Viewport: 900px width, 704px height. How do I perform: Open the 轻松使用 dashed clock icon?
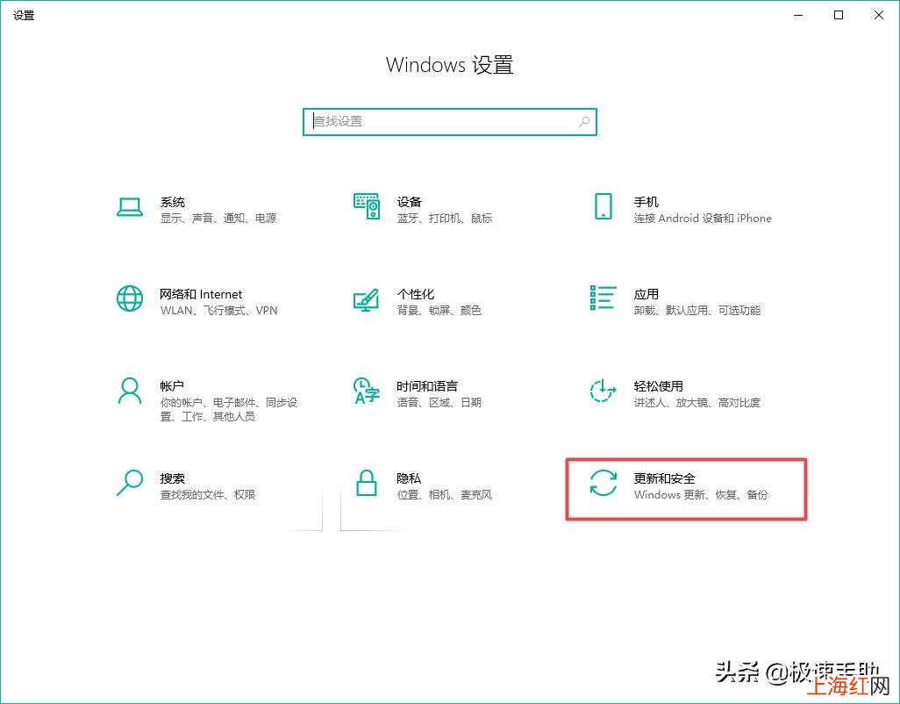coord(604,391)
